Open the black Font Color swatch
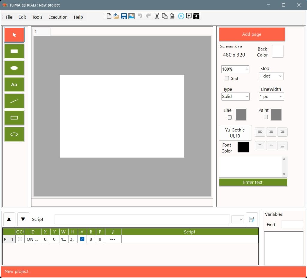Image resolution: width=307 pixels, height=278 pixels. click(x=243, y=147)
